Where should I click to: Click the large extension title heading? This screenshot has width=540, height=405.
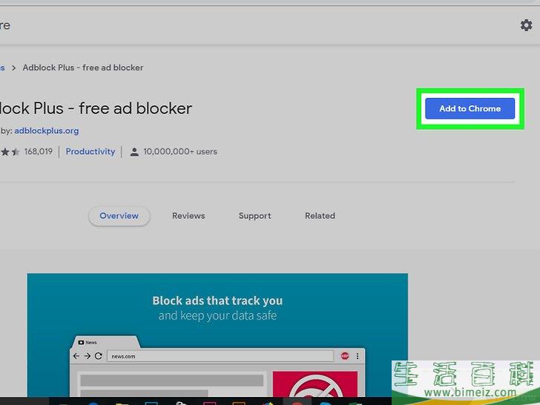[x=96, y=108]
